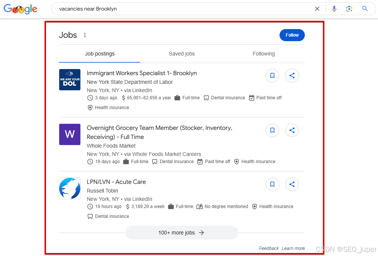Click the shield icon by DOL Health insurance
The height and width of the screenshot is (256, 378).
tap(90, 108)
